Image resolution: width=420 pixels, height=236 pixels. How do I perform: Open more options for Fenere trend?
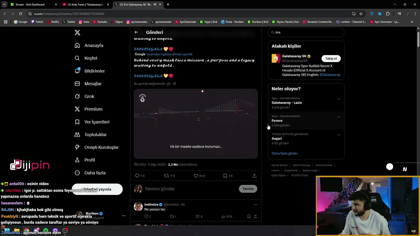(339, 117)
